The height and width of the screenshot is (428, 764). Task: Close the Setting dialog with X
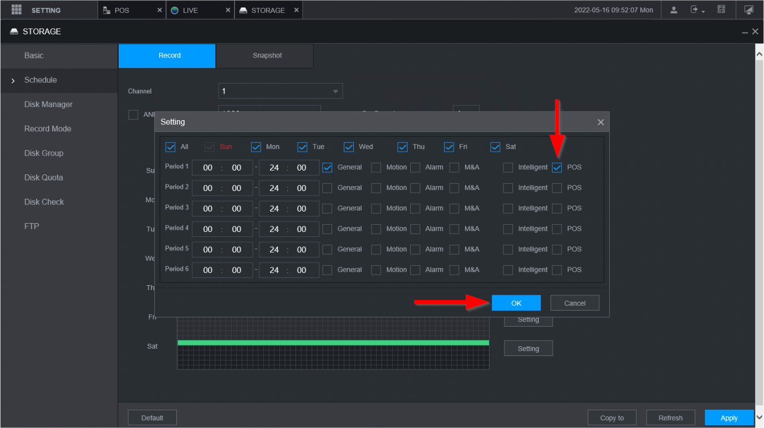tap(600, 122)
